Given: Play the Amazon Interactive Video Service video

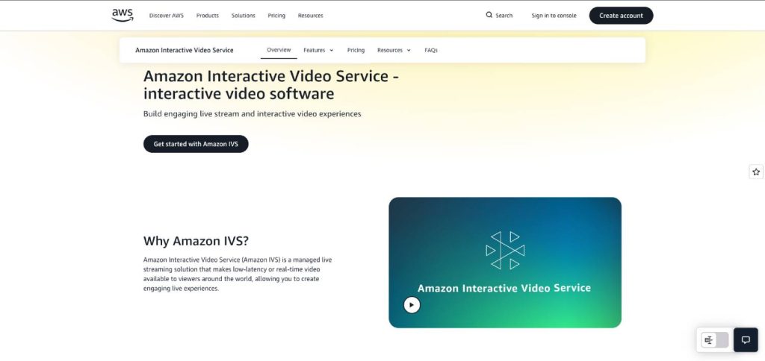Looking at the screenshot, I should point(412,305).
